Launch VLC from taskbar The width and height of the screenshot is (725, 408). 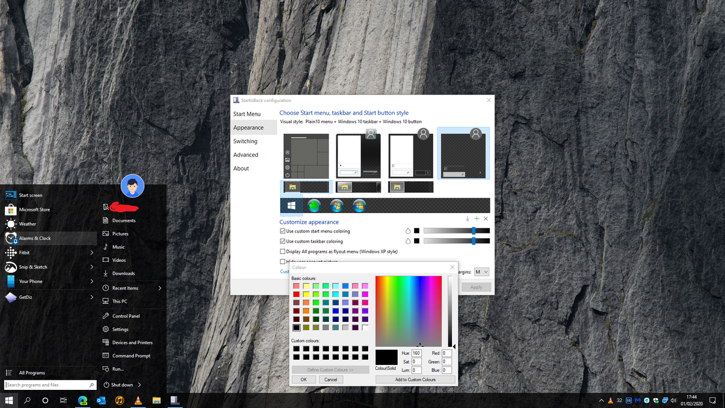[138, 400]
